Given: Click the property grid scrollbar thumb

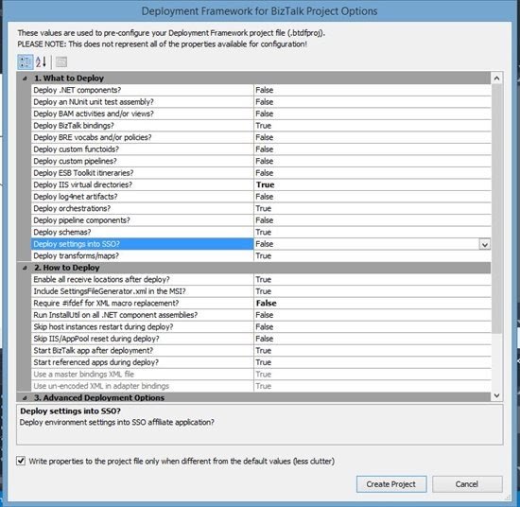Looking at the screenshot, I should coord(496,209).
